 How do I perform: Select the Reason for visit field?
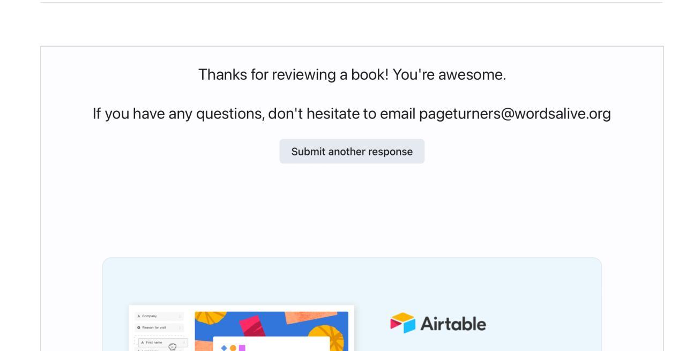(158, 327)
